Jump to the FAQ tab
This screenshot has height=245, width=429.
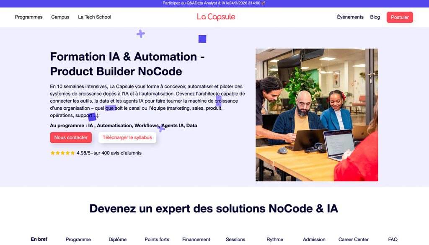coord(393,240)
